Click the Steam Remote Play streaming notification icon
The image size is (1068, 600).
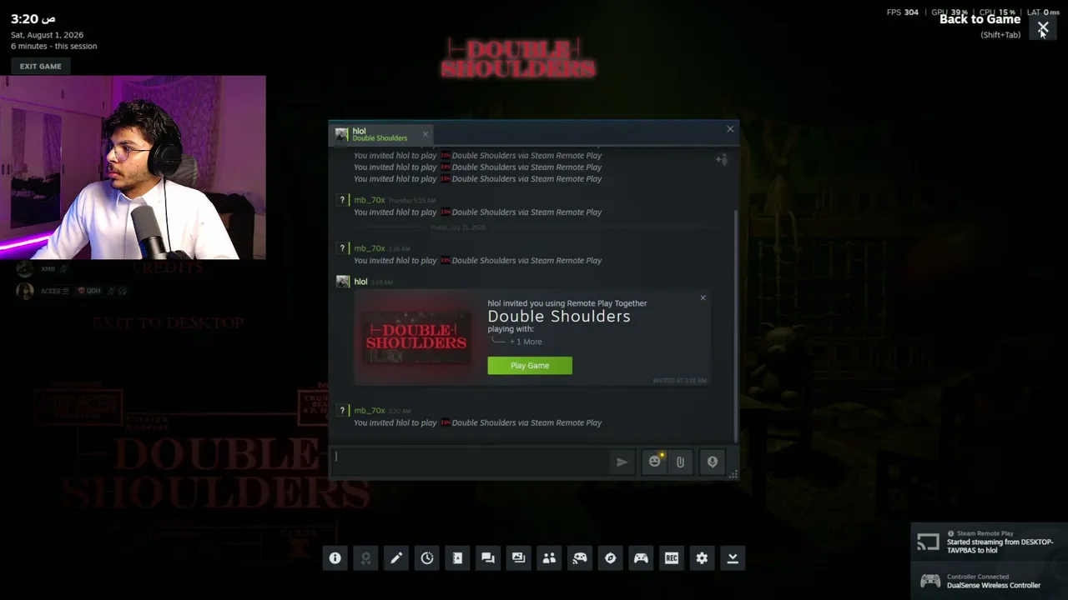[928, 542]
